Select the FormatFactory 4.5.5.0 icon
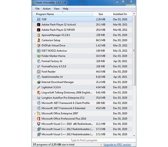This screenshot has height=147, width=168. 39,66
